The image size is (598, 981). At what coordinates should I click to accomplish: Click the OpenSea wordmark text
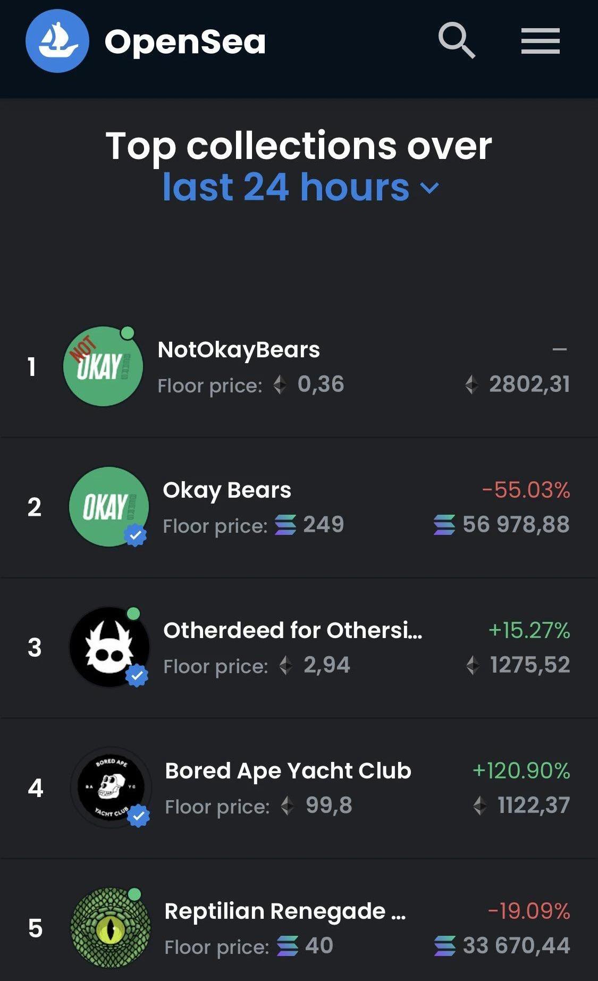pos(185,42)
